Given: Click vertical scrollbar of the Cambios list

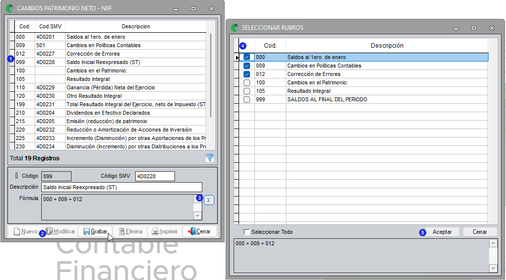Looking at the screenshot, I should pos(211,76).
